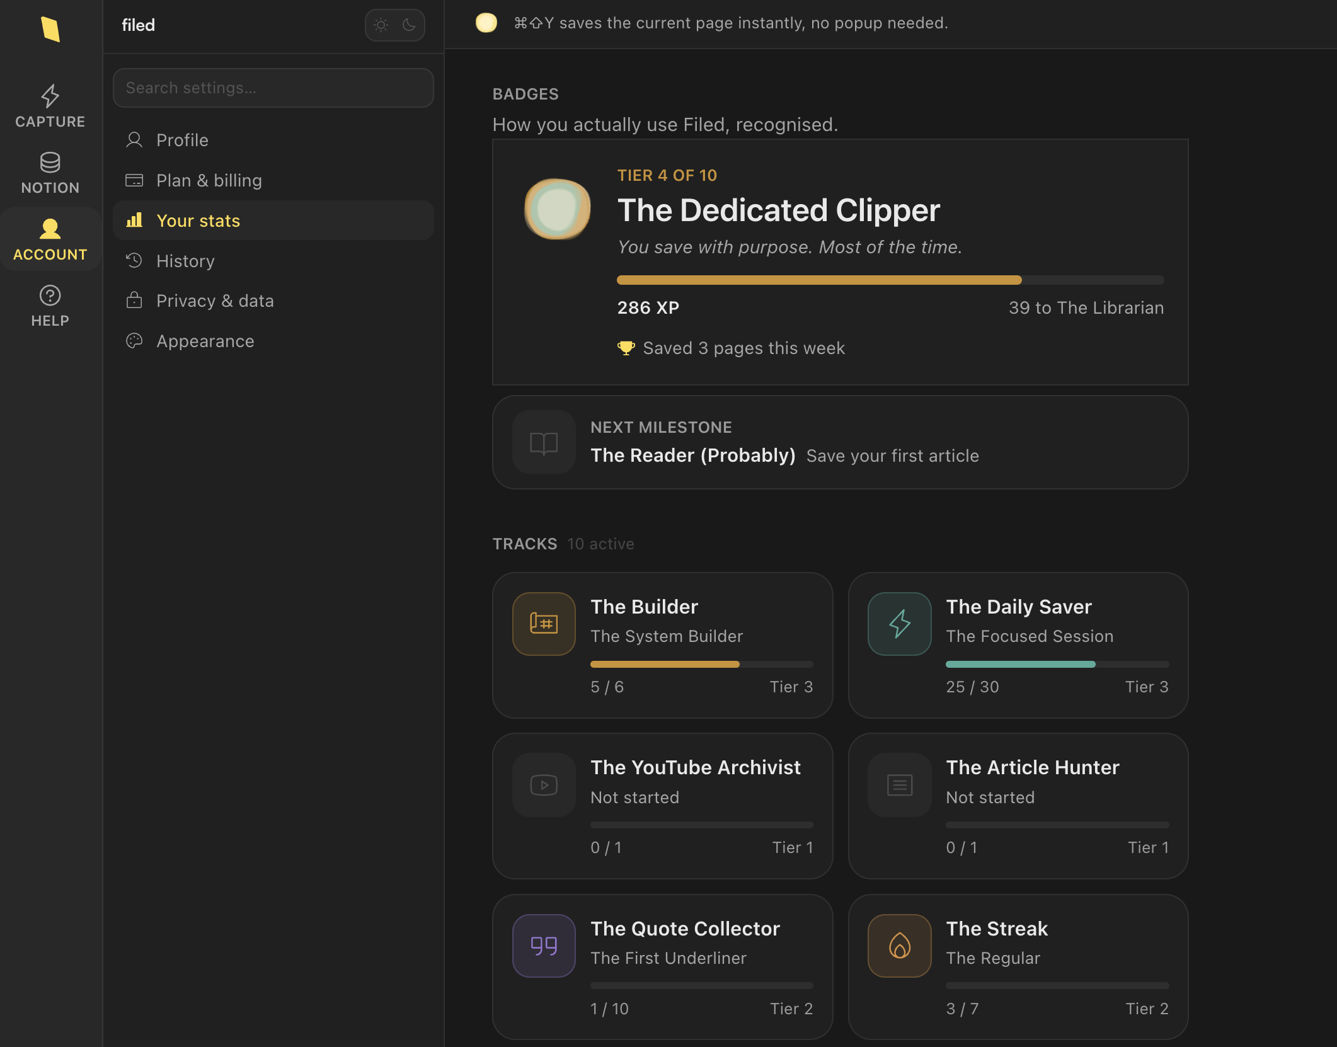The height and width of the screenshot is (1047, 1337).
Task: Click The Daily Saver track title
Action: [x=1019, y=607]
